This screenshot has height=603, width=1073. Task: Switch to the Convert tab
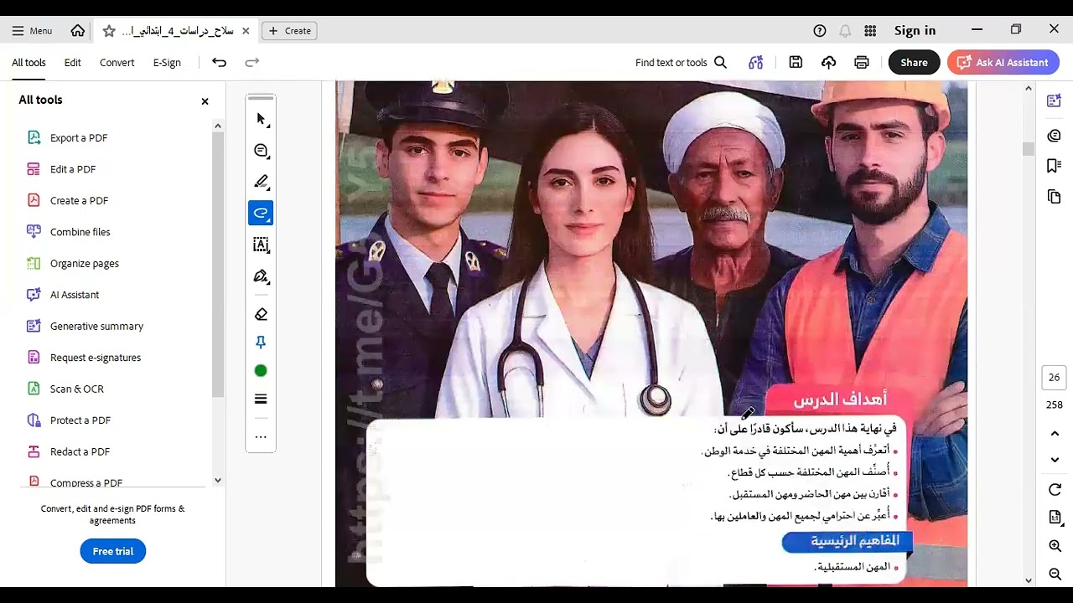pos(117,63)
